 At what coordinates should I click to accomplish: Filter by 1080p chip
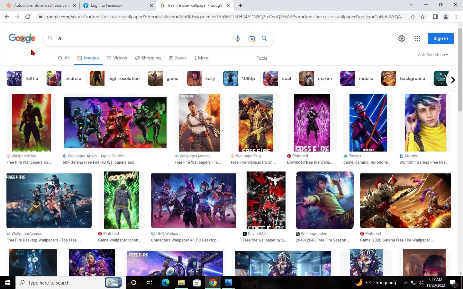pos(241,78)
